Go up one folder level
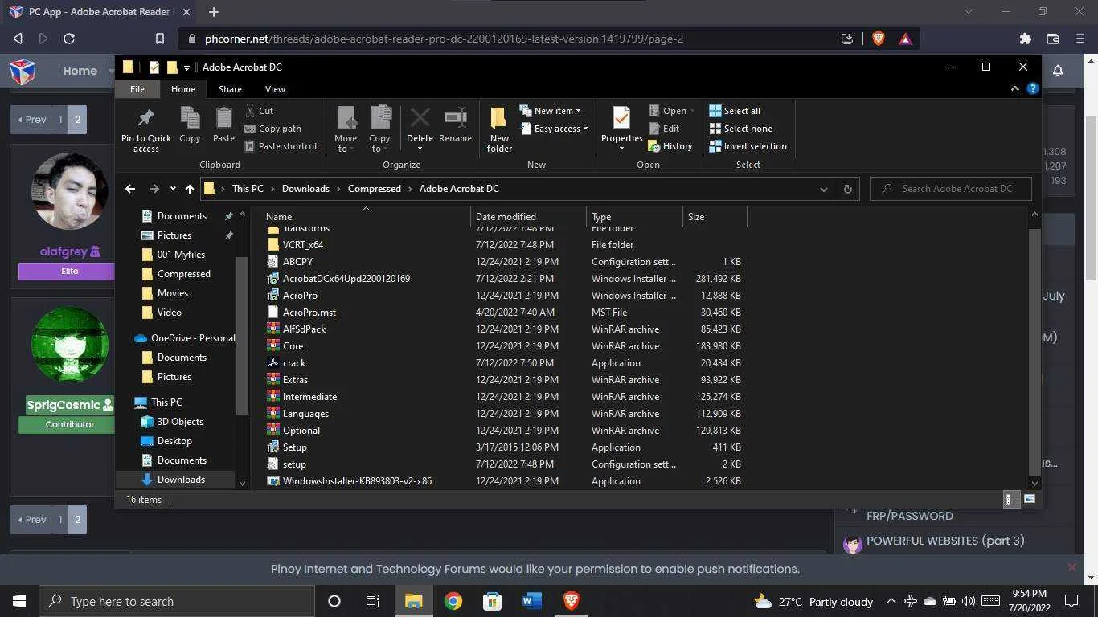The height and width of the screenshot is (617, 1098). click(190, 189)
